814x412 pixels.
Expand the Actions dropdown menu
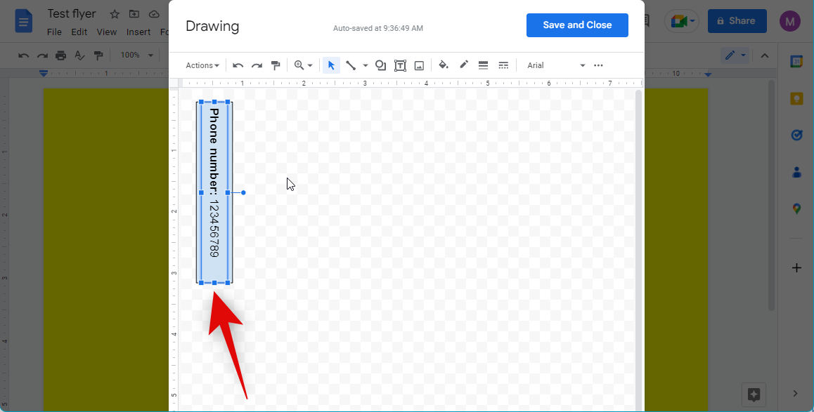pos(202,65)
